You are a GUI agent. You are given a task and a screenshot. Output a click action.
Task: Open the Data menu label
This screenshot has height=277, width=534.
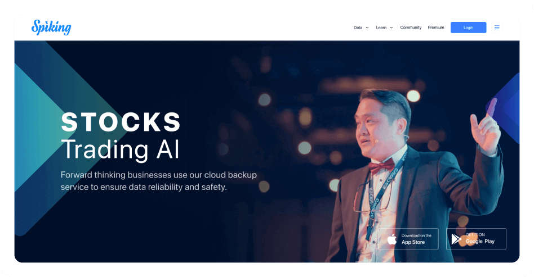[358, 28]
